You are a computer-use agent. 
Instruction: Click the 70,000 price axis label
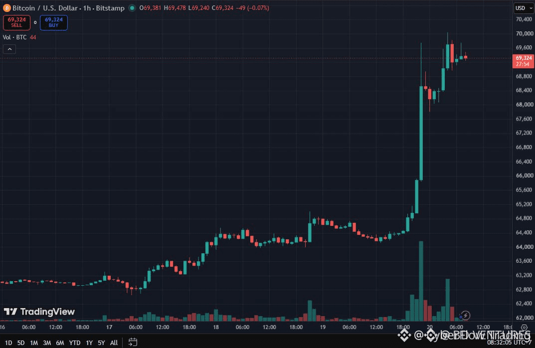pyautogui.click(x=524, y=33)
